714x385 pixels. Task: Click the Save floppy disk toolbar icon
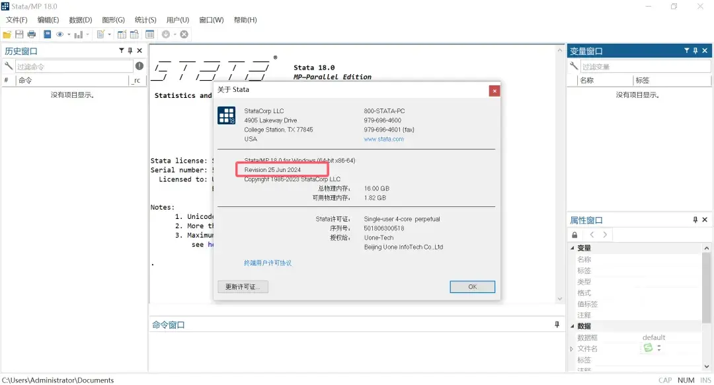tap(19, 34)
